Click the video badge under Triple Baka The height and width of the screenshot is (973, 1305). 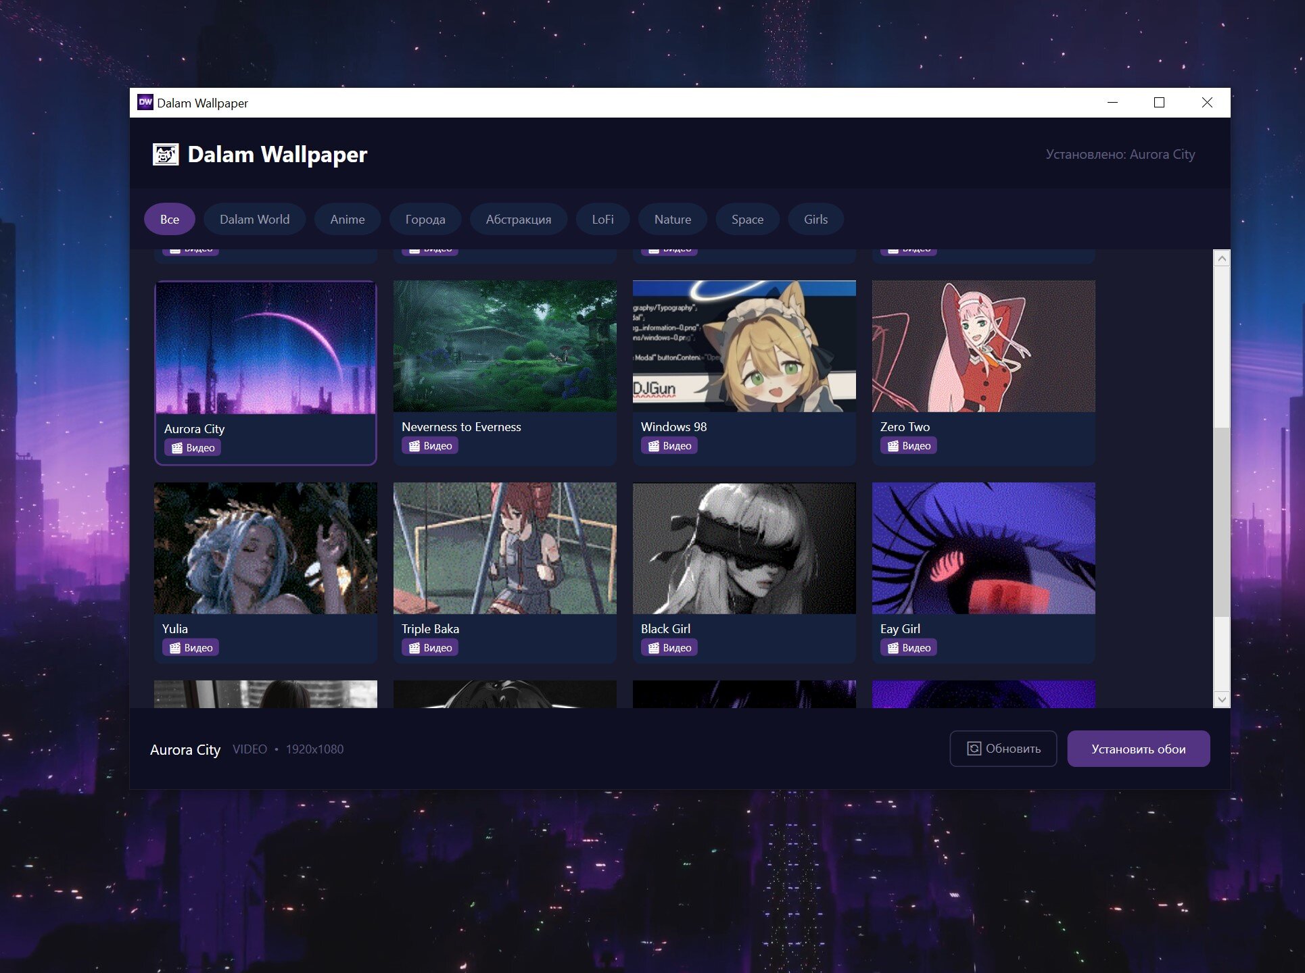(430, 647)
